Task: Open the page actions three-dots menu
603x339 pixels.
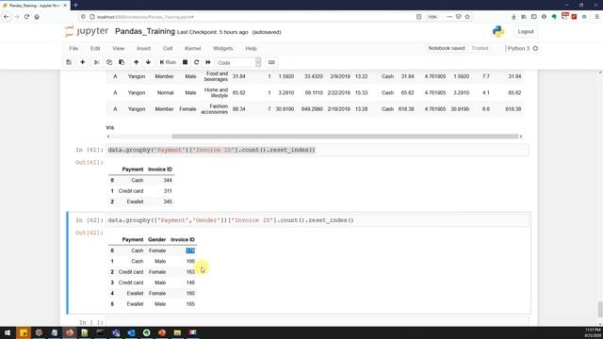Action: (449, 17)
